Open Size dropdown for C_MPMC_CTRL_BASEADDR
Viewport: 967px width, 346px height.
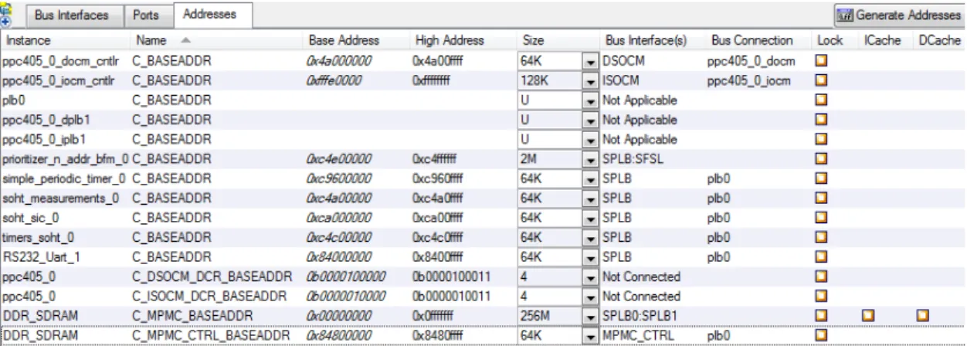(591, 335)
